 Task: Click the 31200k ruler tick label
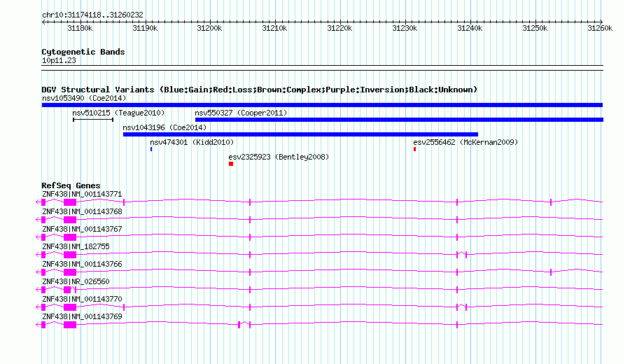tap(210, 28)
